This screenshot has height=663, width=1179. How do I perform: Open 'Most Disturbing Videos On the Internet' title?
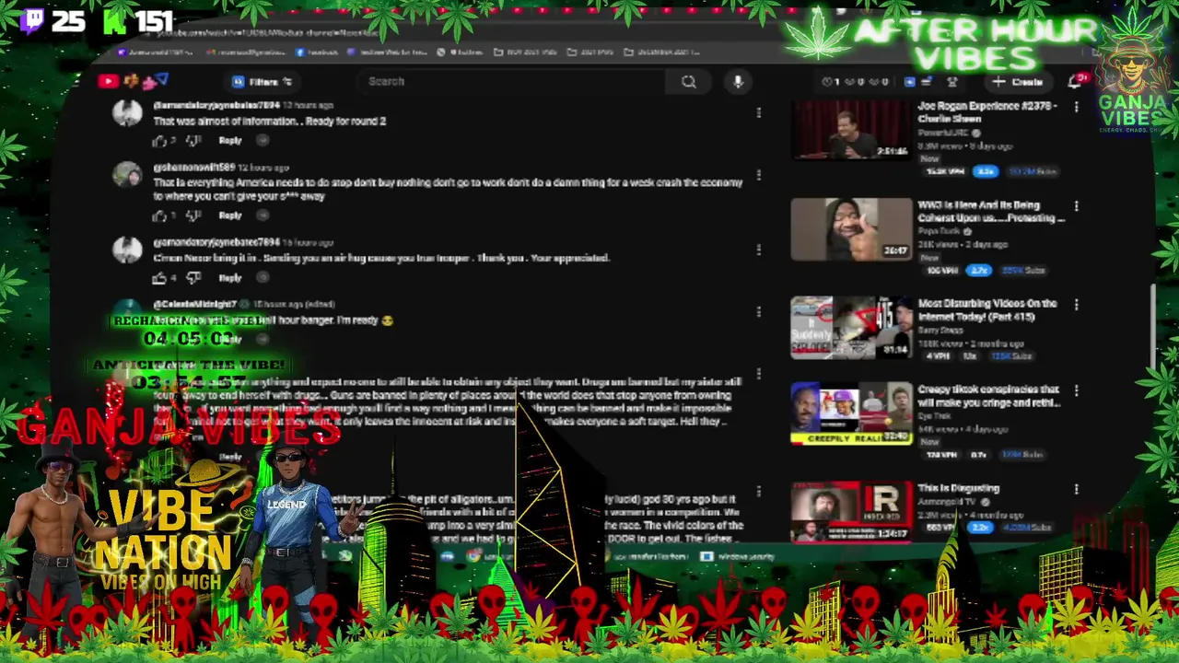[986, 309]
